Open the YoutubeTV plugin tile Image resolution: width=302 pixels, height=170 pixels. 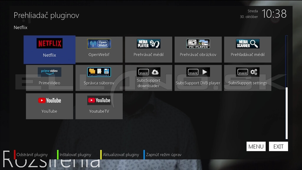pos(99,106)
